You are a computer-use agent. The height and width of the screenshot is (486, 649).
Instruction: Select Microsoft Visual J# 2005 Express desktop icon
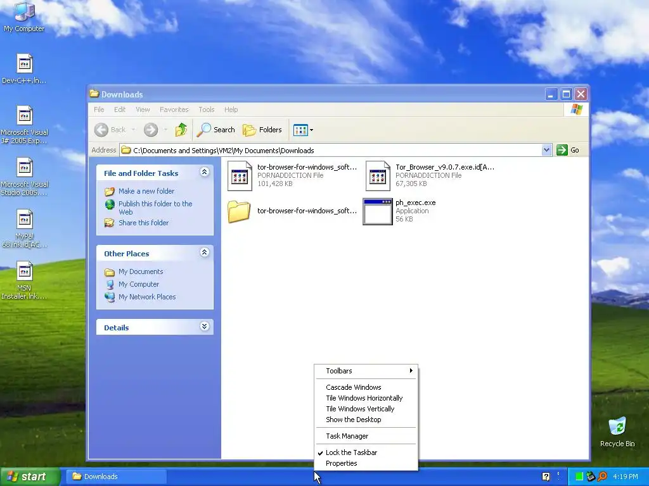(x=25, y=115)
